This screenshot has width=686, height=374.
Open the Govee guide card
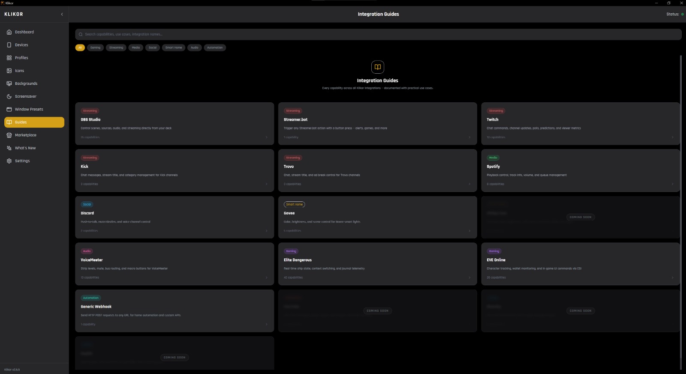tap(377, 217)
